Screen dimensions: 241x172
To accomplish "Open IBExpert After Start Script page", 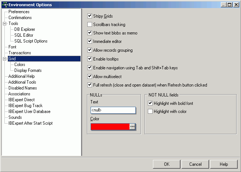I will (x=30, y=123).
